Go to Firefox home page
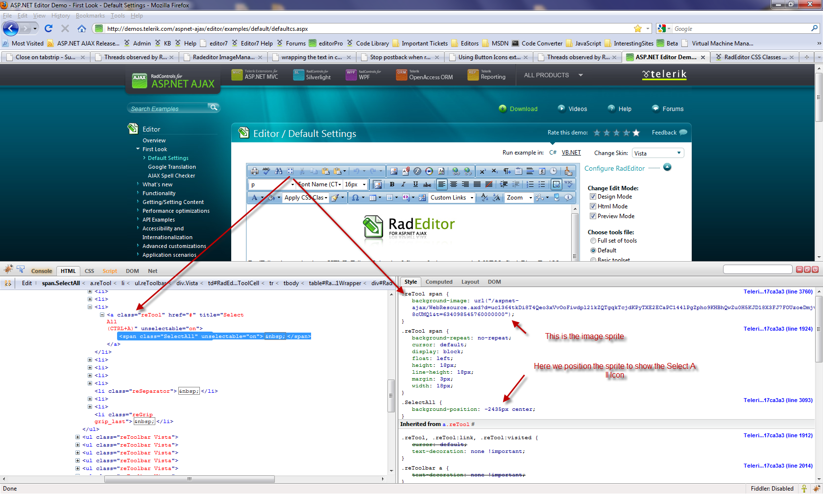Viewport: 823px width, 494px height. [82, 28]
